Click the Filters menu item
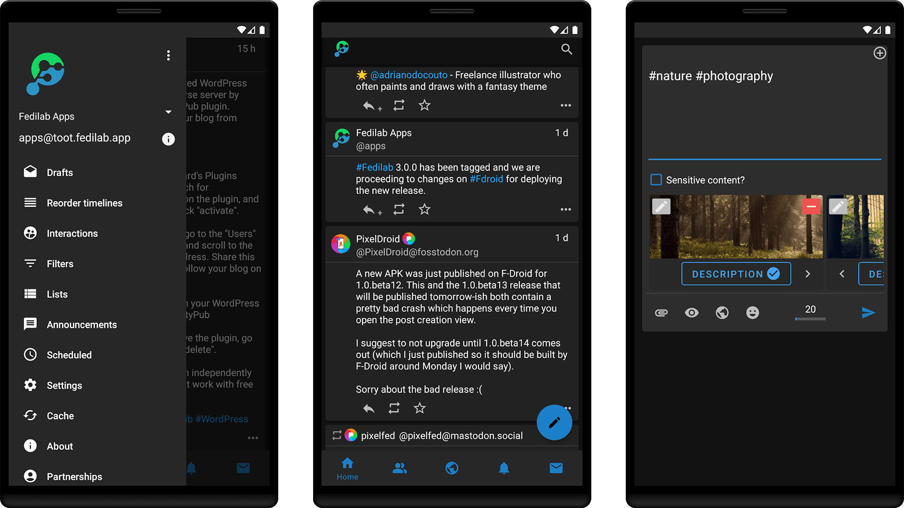The width and height of the screenshot is (904, 508). tap(60, 263)
